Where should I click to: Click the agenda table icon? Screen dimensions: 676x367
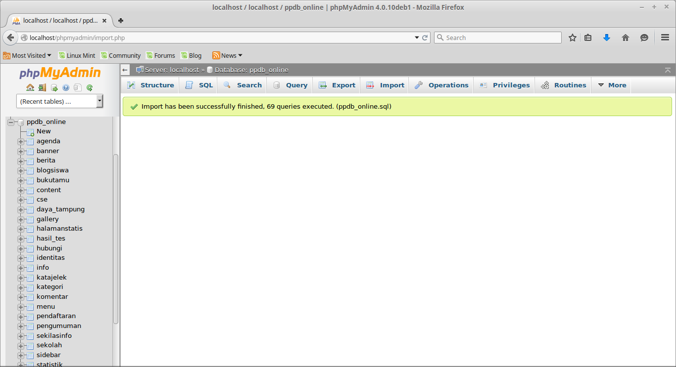coord(30,142)
